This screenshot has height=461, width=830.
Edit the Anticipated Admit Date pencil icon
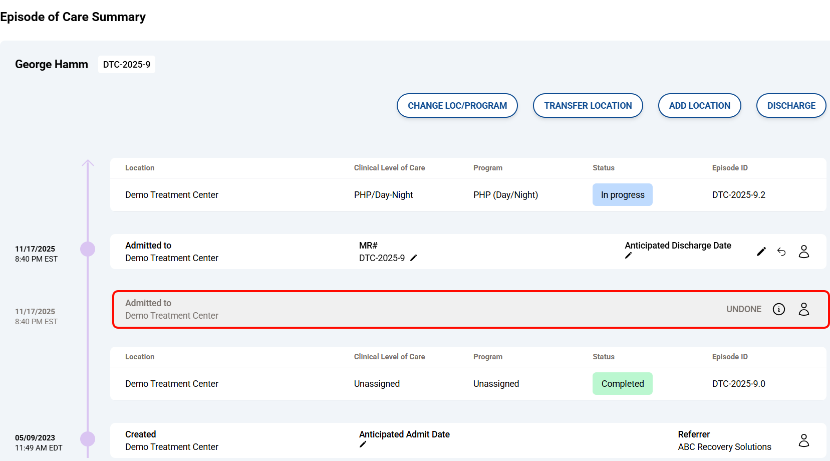(363, 444)
